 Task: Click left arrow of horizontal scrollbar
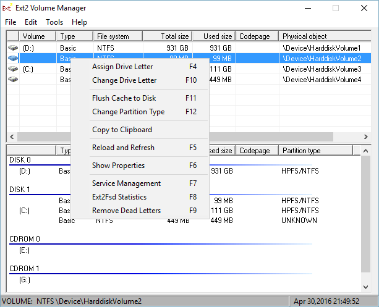[x=12, y=137]
